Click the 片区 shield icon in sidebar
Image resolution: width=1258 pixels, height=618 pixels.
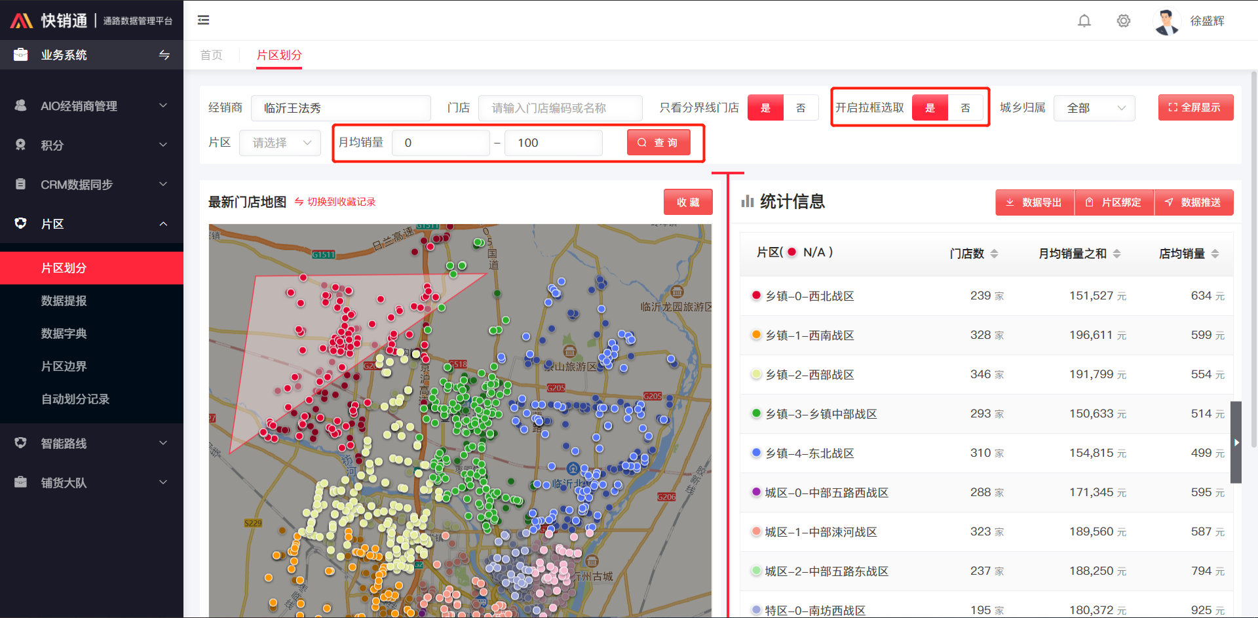click(21, 223)
